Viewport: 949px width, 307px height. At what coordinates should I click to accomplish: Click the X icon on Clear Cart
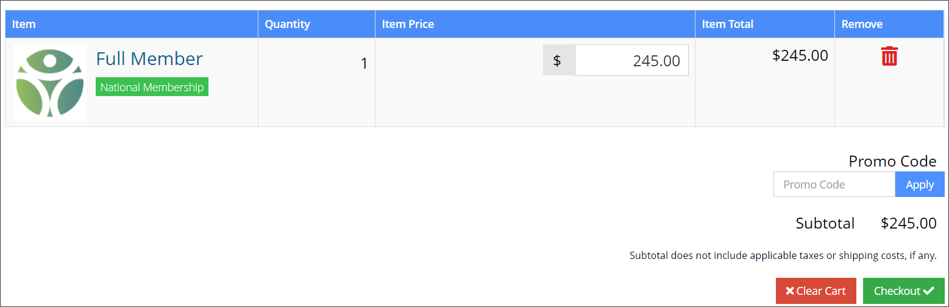point(790,291)
